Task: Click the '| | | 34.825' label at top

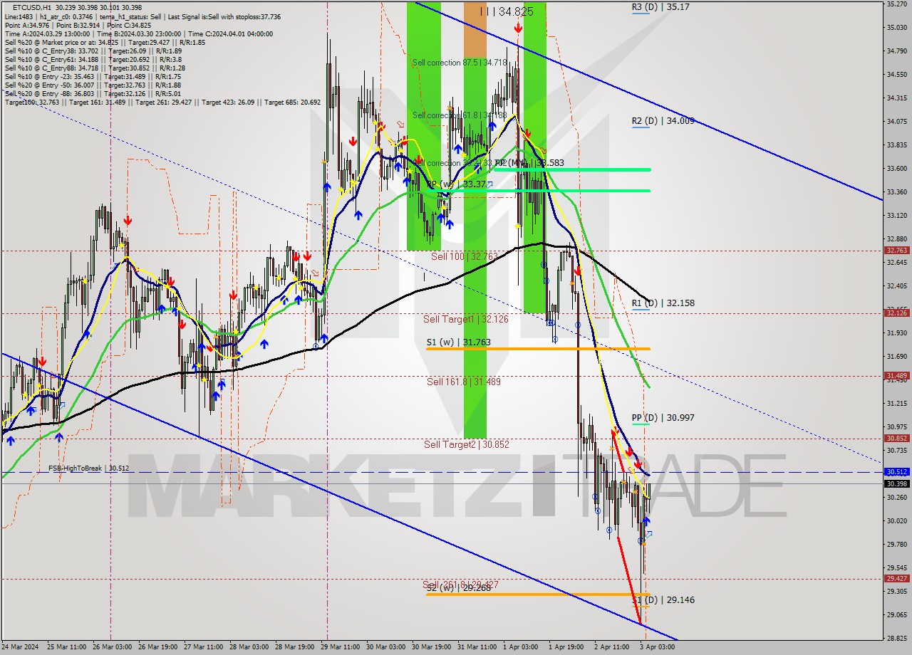Action: (x=507, y=11)
